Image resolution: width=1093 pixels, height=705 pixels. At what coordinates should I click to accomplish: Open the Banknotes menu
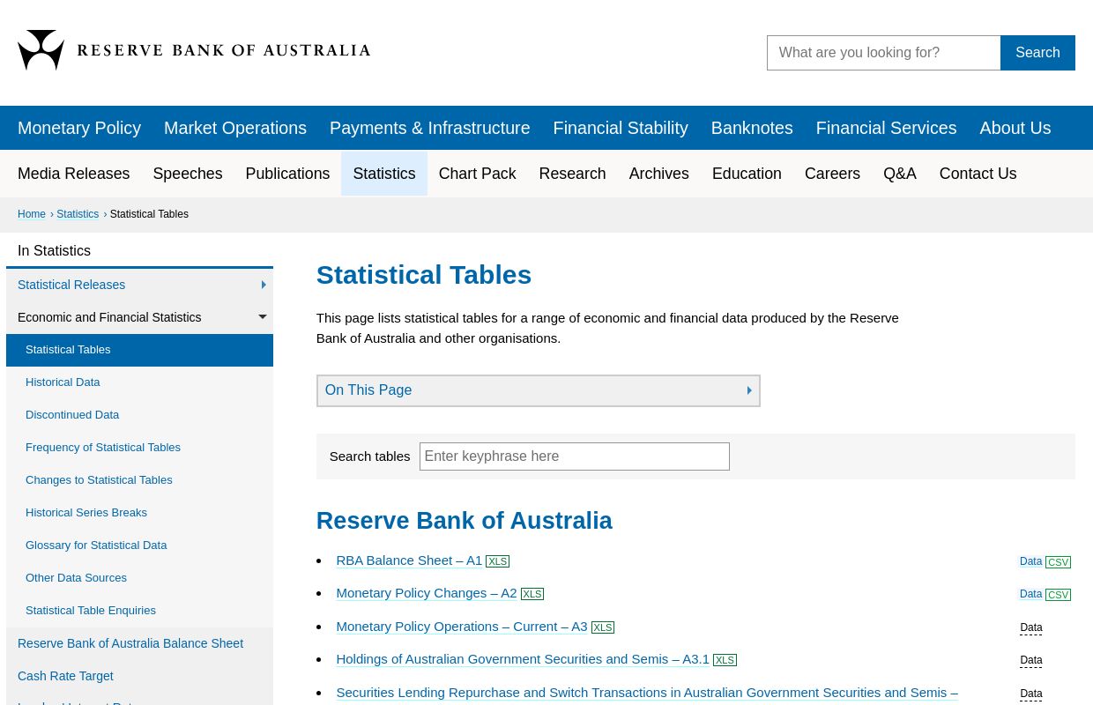752,128
